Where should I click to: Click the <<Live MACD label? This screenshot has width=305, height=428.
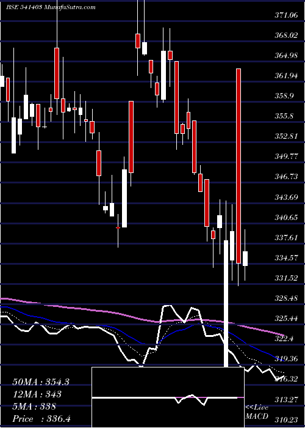click(x=257, y=412)
